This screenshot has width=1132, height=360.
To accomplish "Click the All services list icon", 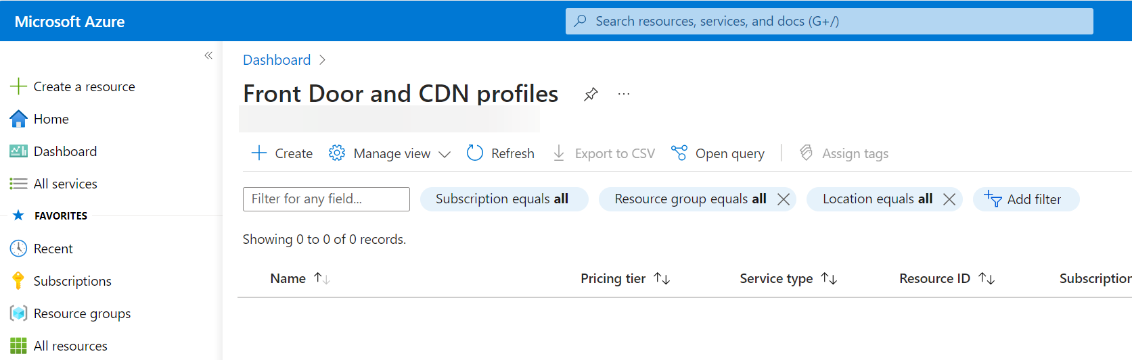I will (x=18, y=184).
